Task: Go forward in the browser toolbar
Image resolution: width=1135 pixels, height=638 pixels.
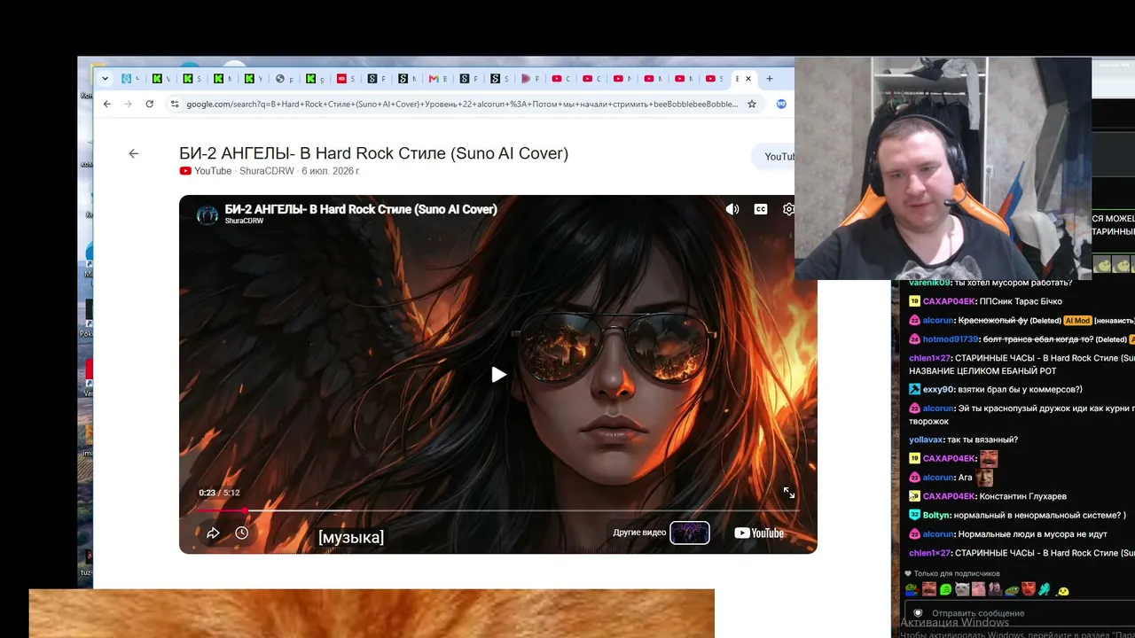Action: pos(128,104)
